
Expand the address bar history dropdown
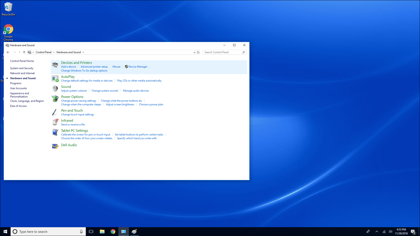coord(194,52)
